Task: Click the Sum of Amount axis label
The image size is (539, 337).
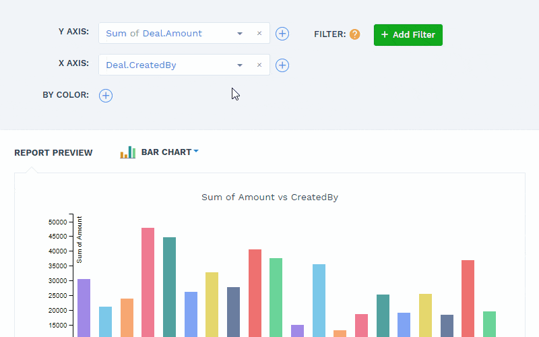Action: tap(80, 239)
